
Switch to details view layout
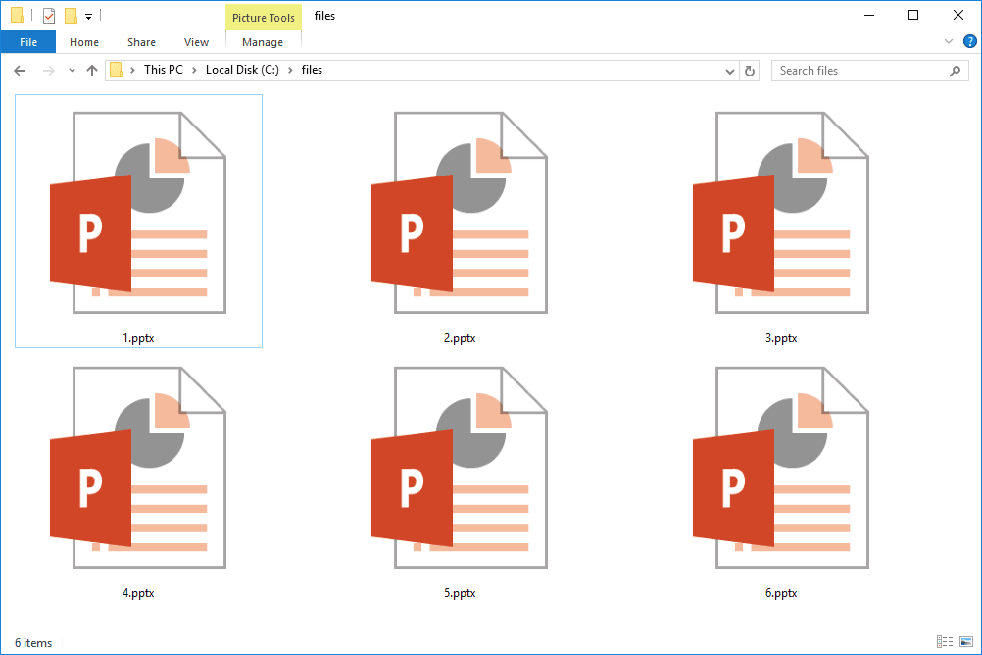tap(944, 642)
